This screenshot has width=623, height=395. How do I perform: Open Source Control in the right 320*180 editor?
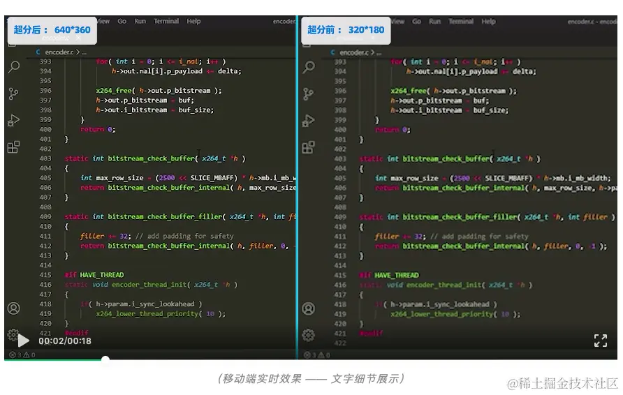coord(308,94)
